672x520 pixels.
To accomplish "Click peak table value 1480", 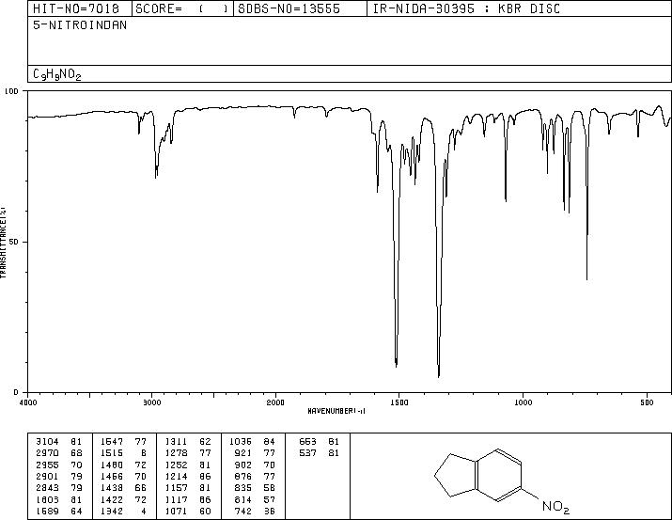I will point(112,465).
